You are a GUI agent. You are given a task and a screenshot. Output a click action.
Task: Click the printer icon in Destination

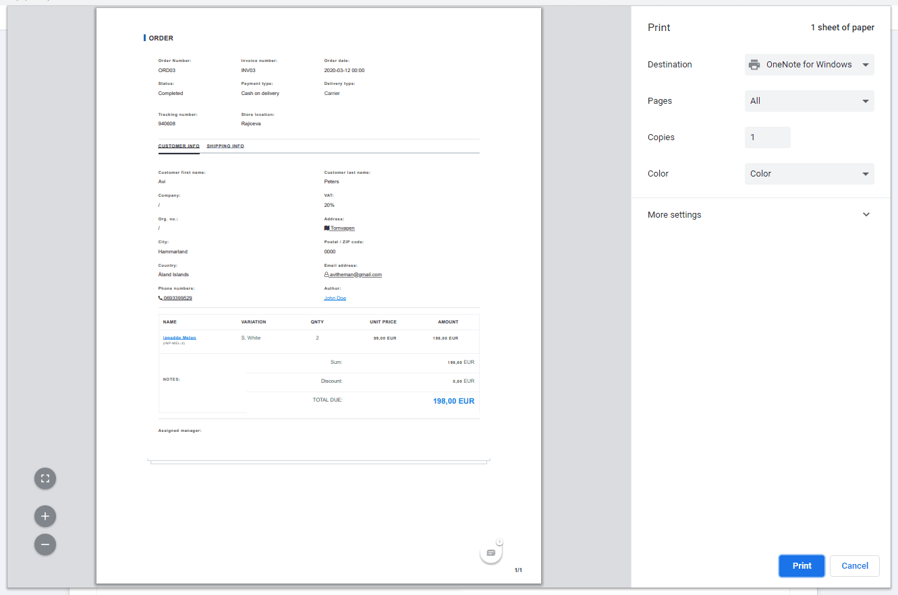[754, 65]
